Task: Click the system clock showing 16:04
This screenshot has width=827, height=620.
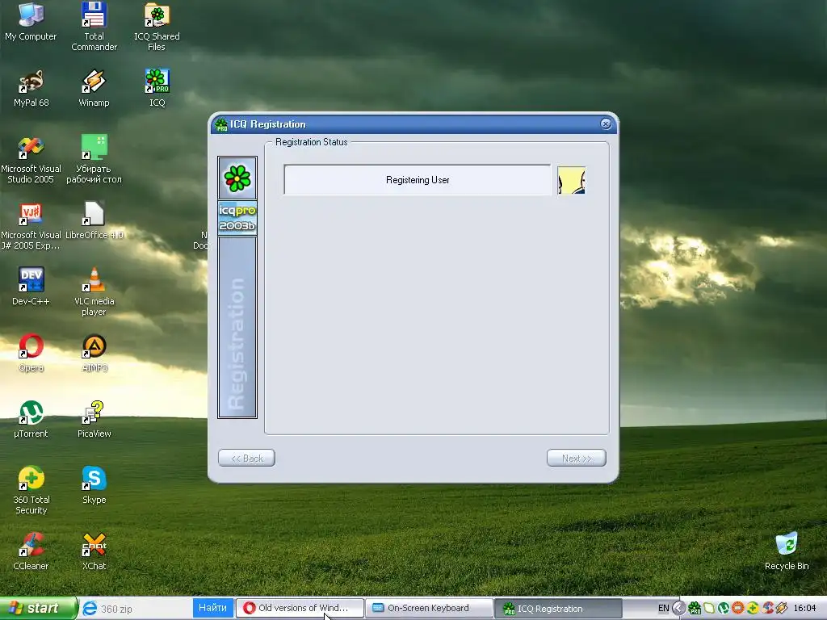Action: coord(805,608)
